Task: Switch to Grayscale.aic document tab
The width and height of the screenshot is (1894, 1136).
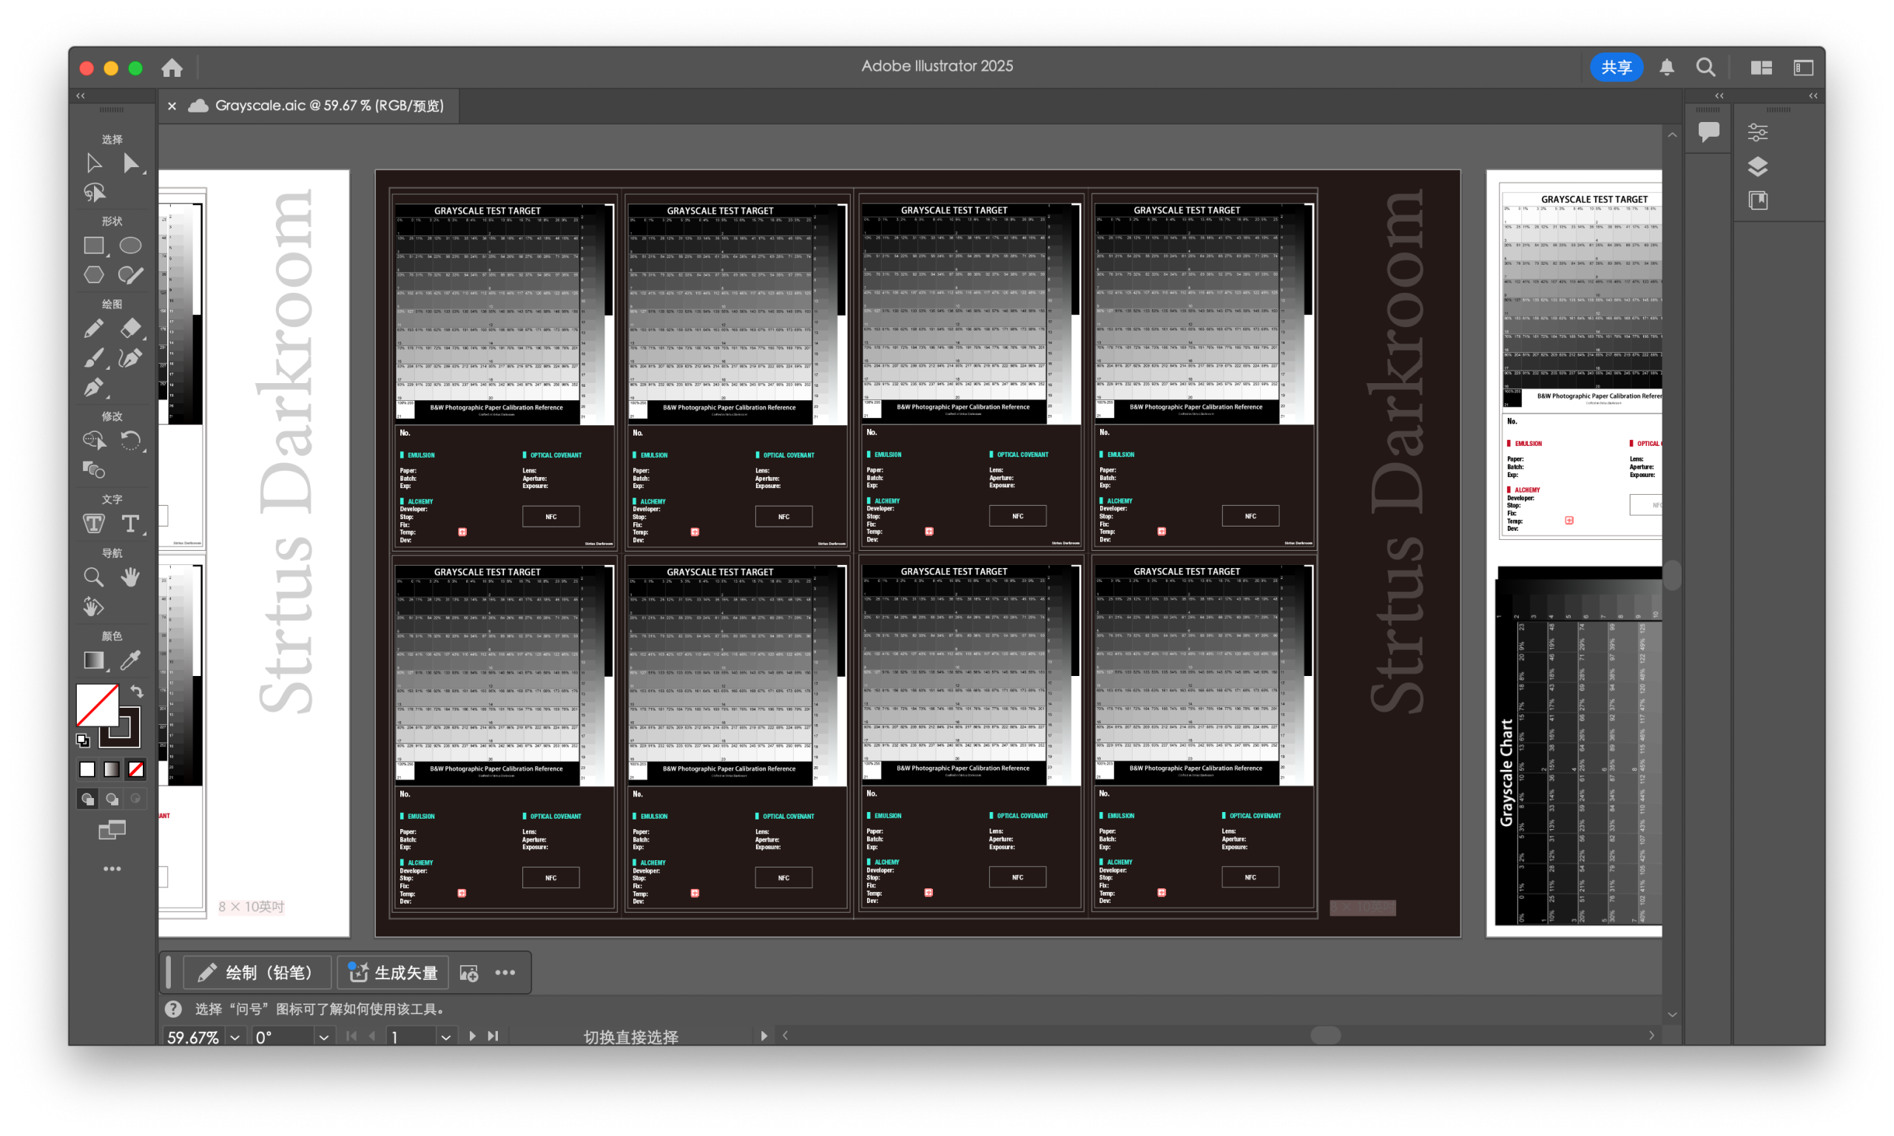Action: (329, 106)
